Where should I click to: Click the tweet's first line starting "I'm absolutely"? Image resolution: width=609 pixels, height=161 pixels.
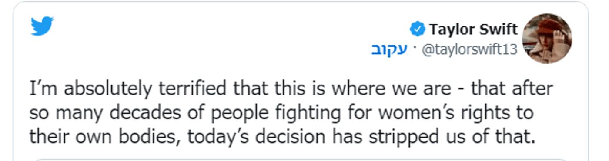(x=291, y=89)
